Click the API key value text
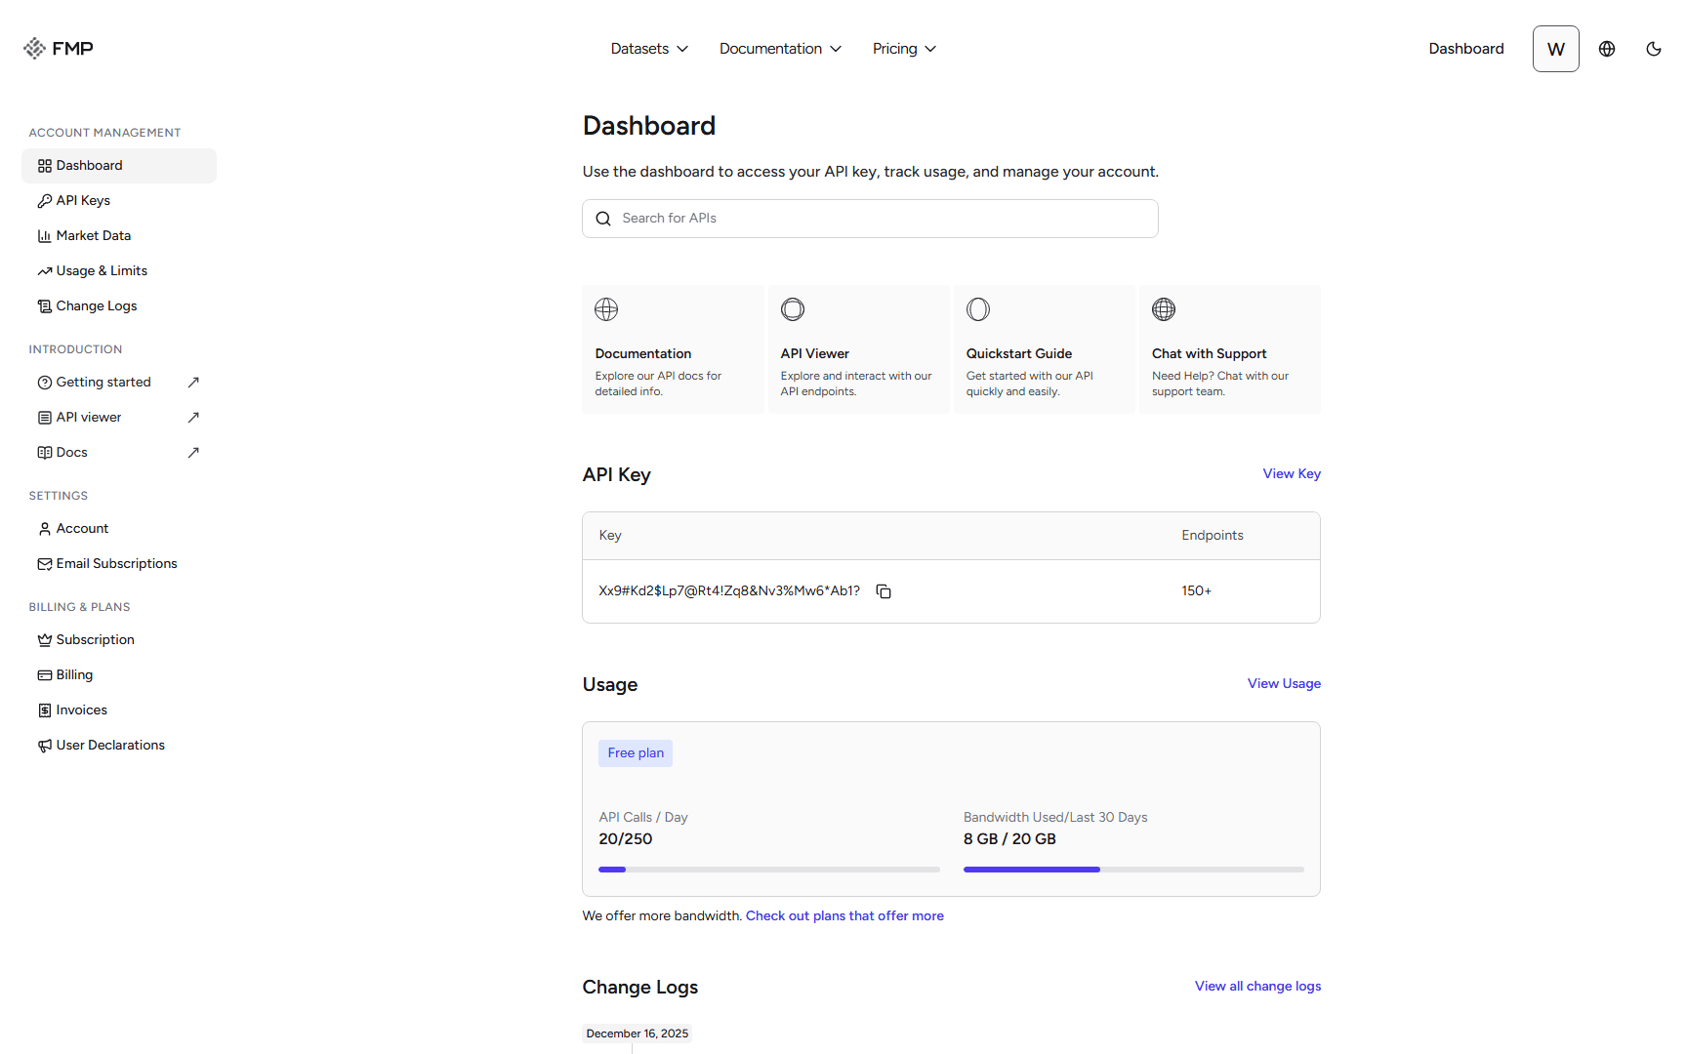Viewport: 1687px width, 1054px height. pyautogui.click(x=729, y=591)
